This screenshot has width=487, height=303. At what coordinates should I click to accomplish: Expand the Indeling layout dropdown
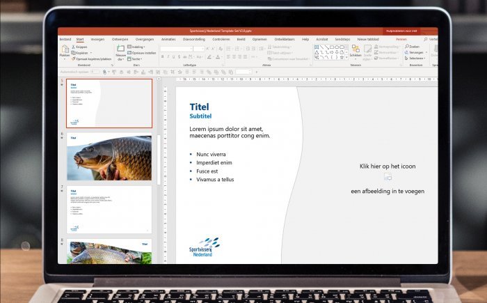pos(129,47)
